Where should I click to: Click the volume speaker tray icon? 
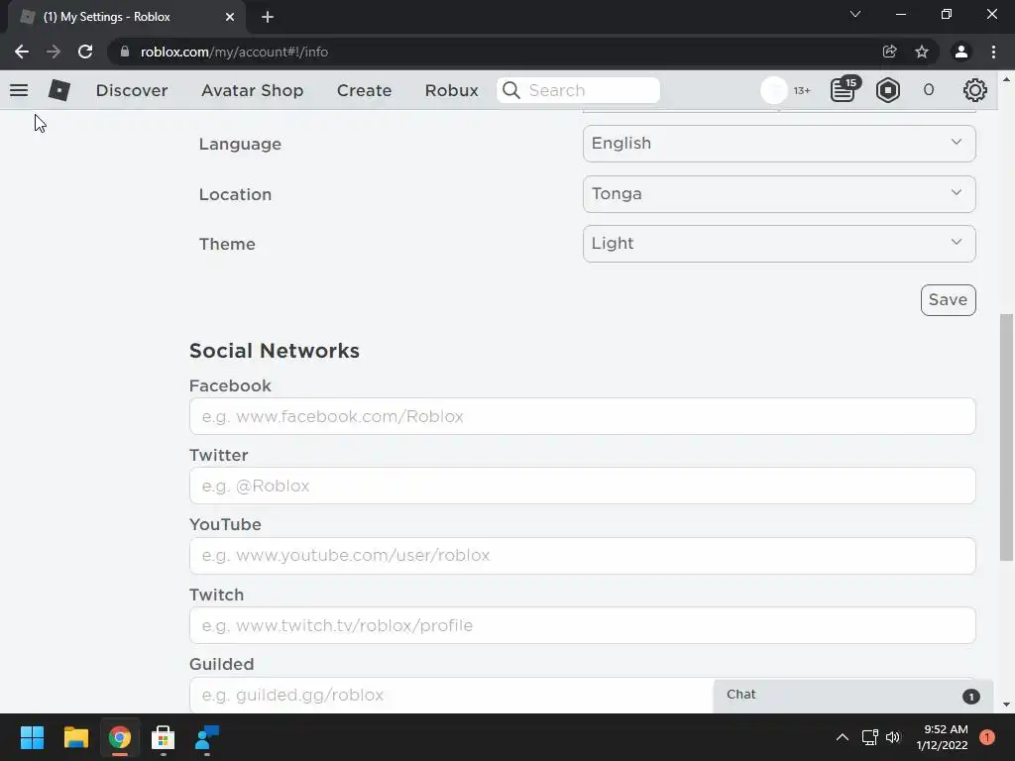click(x=893, y=737)
